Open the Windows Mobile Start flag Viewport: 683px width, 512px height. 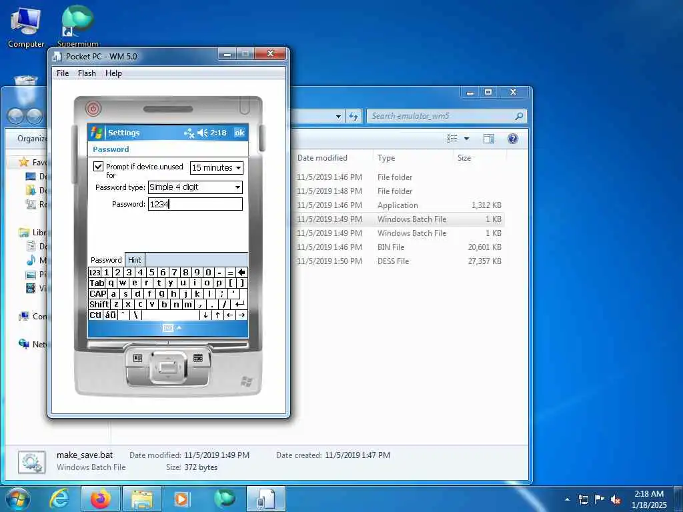pyautogui.click(x=97, y=133)
